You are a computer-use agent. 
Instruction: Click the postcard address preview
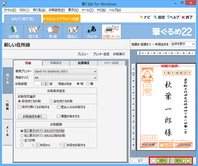coord(166,107)
